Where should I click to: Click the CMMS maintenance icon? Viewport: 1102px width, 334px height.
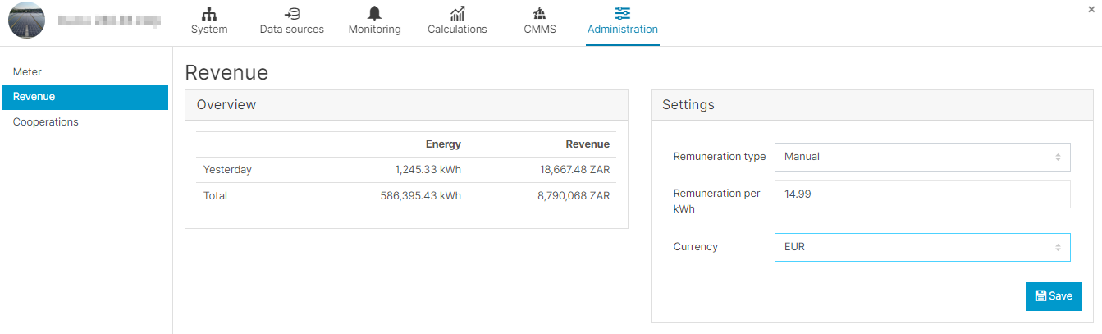tap(539, 13)
